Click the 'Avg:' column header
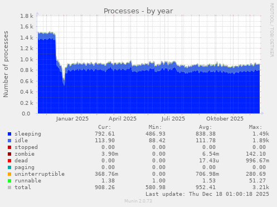Image resolution: width=277 pixels, height=207 pixels. click(x=205, y=127)
